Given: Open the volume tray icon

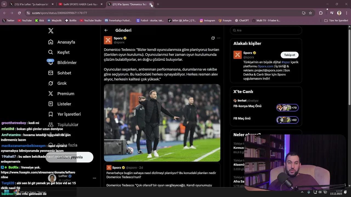Looking at the screenshot, I should [x=320, y=192].
